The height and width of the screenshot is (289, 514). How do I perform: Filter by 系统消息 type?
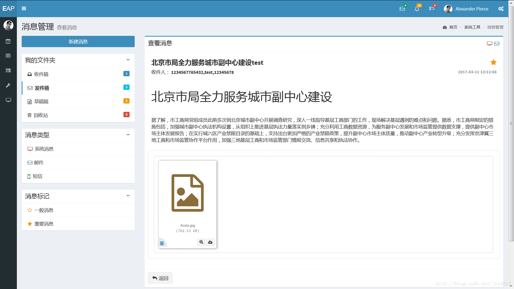pyautogui.click(x=78, y=149)
